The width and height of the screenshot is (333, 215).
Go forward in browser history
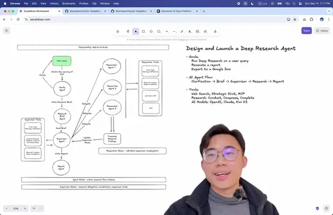pyautogui.click(x=11, y=19)
